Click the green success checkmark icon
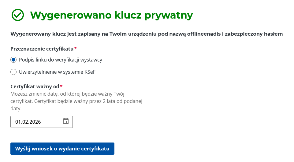 click(17, 15)
